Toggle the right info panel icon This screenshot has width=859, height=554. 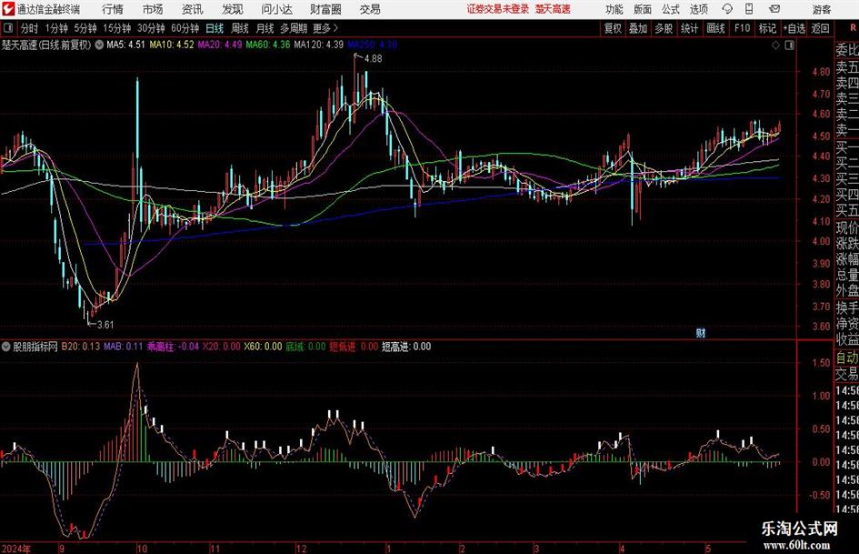789,45
